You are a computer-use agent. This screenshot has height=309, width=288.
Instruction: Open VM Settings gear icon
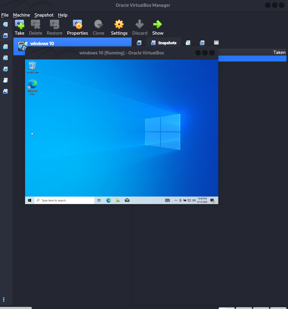coord(119,24)
